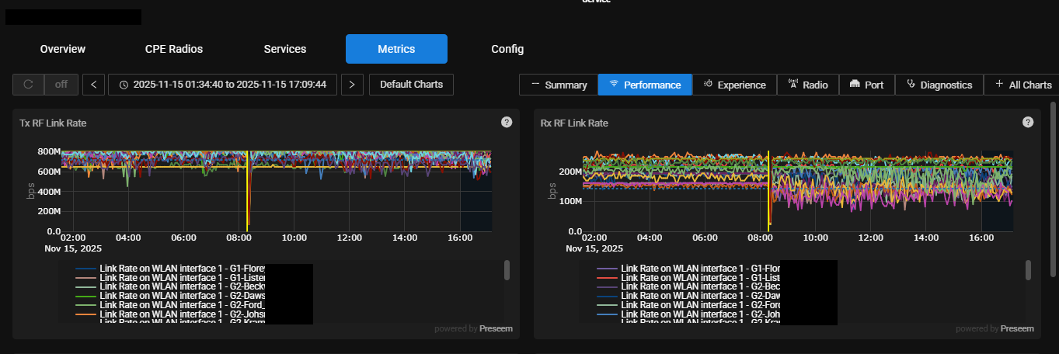Screen dimensions: 1059x354
Task: Expand the All Charts option
Action: point(1022,85)
